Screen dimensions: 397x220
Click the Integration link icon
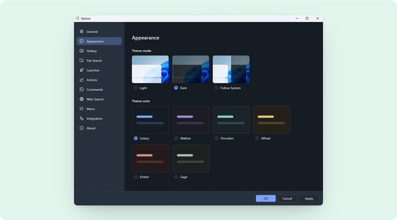82,118
